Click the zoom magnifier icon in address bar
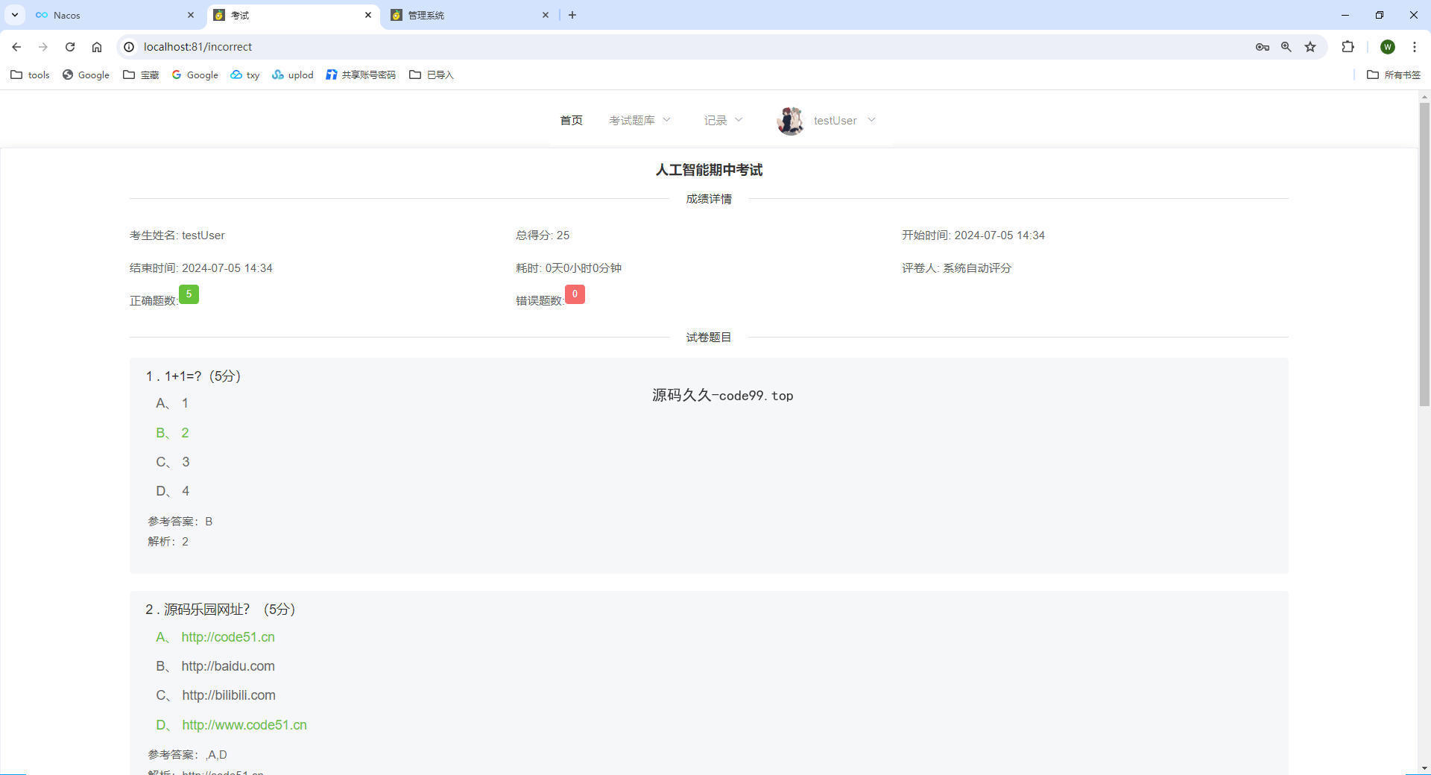Viewport: 1431px width, 775px height. (1286, 47)
